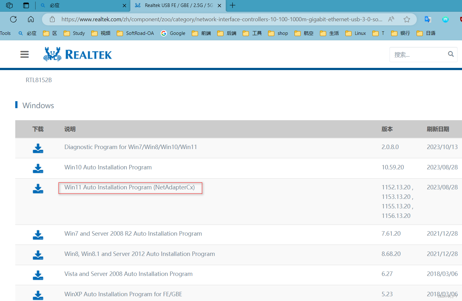This screenshot has height=301, width=462.
Task: Open the SoftRoad-OA bookmark folder
Action: [135, 33]
